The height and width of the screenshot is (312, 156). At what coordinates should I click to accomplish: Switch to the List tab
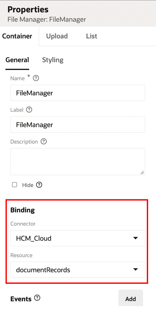(91, 36)
